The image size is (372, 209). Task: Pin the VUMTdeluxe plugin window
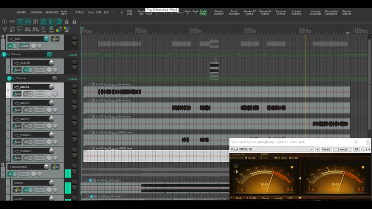point(356,142)
